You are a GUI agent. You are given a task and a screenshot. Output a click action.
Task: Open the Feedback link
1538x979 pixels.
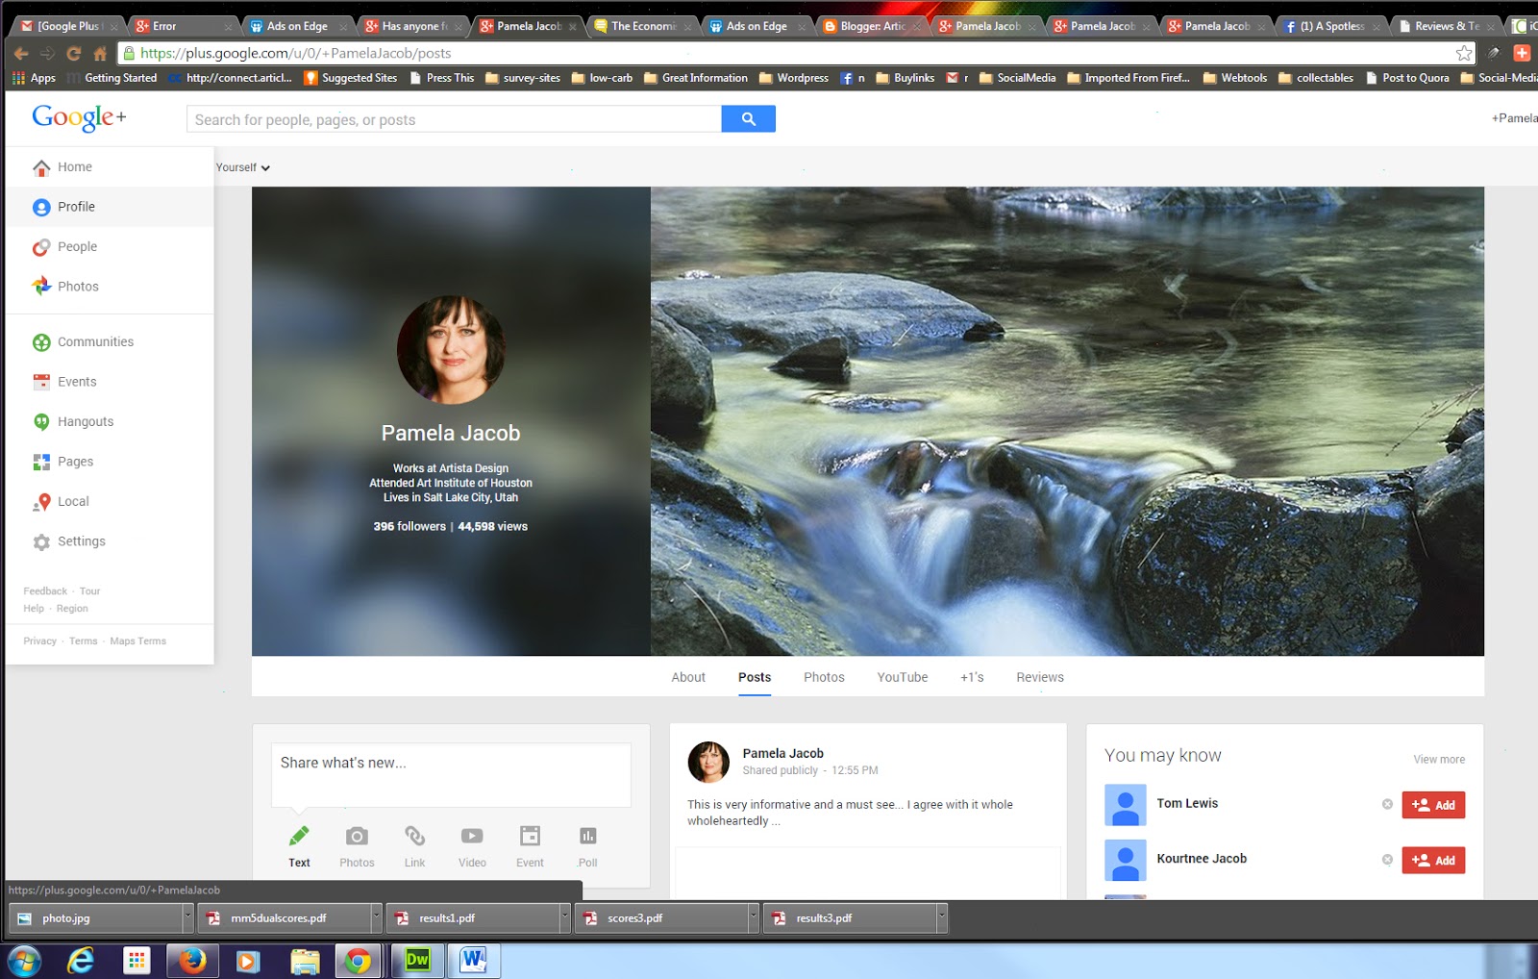pos(45,591)
